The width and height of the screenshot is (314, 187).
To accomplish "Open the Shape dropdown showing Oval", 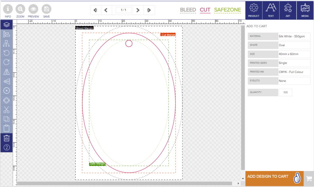I will 294,45.
